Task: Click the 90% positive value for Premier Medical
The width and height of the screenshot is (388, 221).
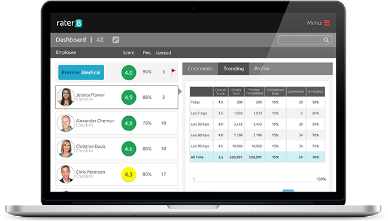Action: 147,71
